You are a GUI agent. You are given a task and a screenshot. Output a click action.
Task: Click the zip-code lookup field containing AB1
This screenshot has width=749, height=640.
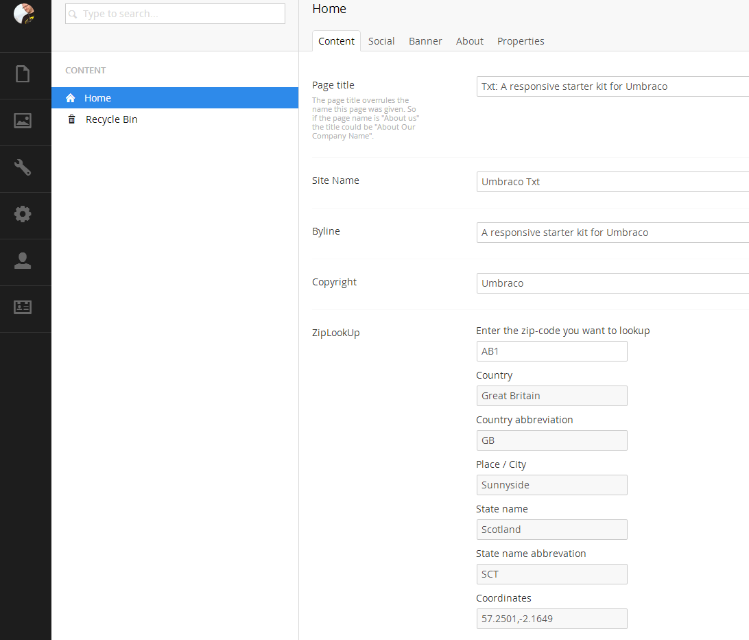[551, 351]
